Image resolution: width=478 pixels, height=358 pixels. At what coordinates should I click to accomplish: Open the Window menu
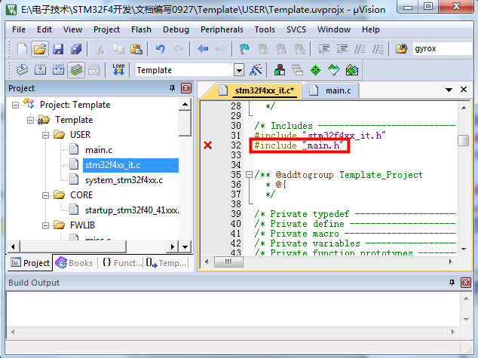(x=334, y=29)
